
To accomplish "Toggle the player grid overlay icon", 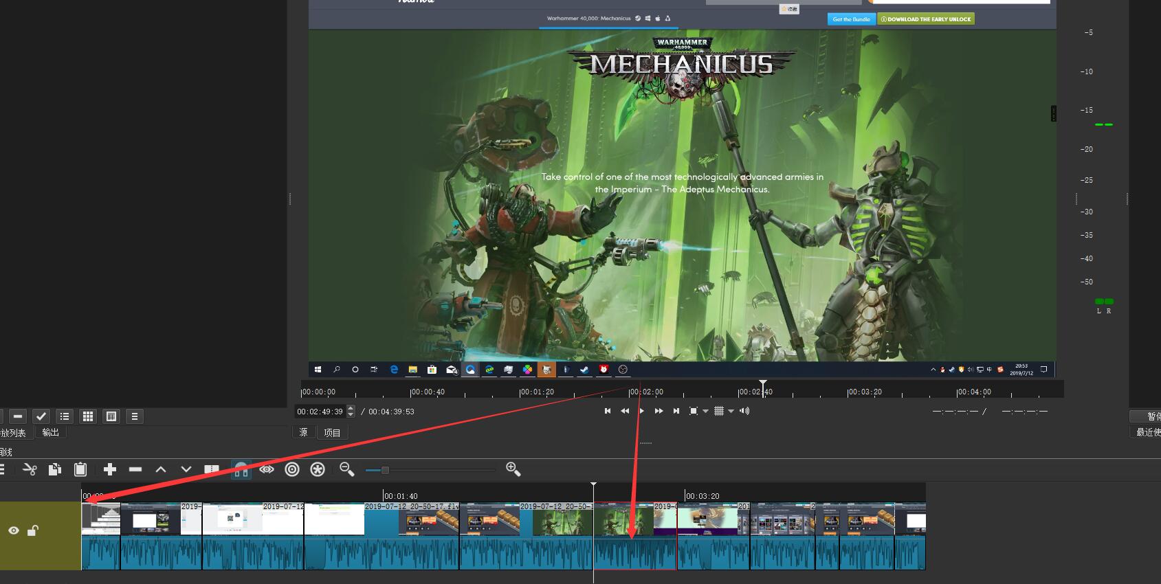I will (719, 411).
